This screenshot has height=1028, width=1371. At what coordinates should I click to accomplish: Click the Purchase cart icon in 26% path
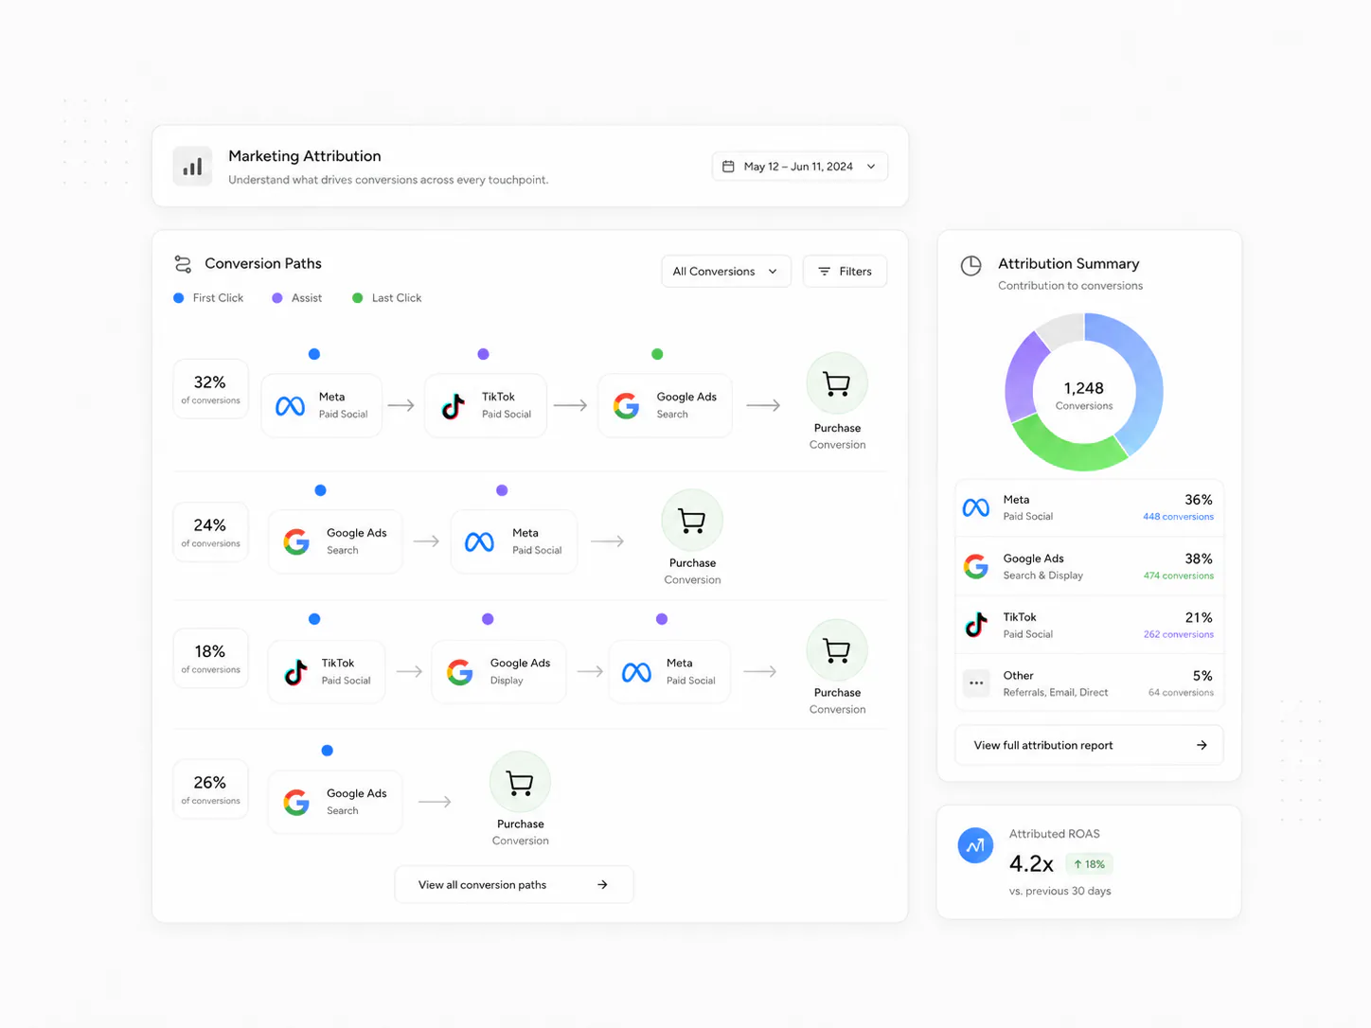tap(520, 782)
